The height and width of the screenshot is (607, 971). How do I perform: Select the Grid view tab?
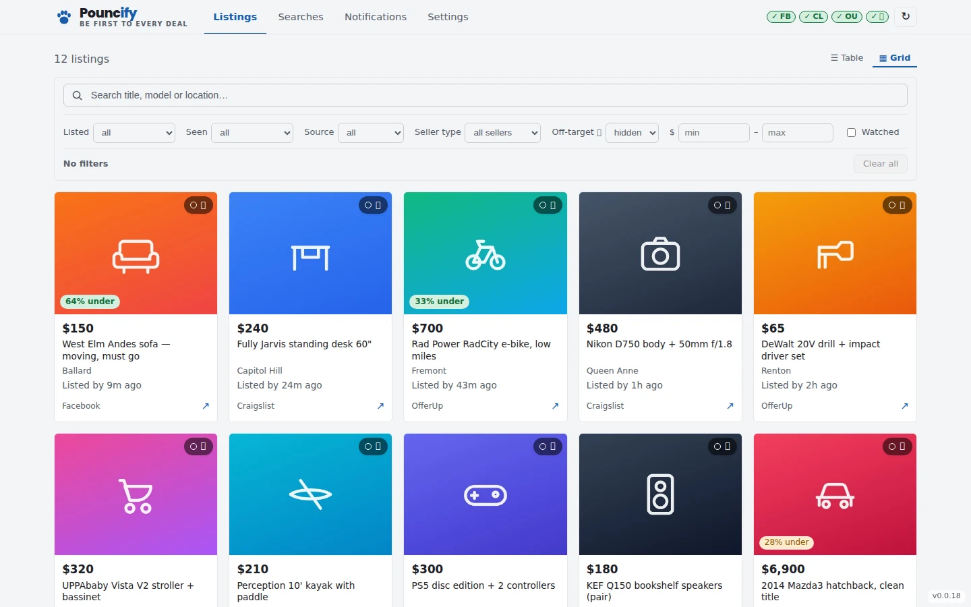895,58
